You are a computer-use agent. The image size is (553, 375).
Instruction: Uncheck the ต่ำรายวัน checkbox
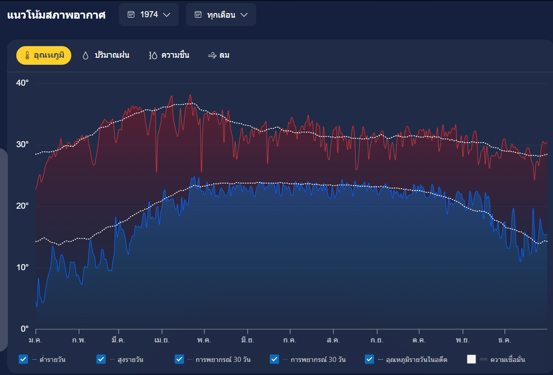point(23,359)
